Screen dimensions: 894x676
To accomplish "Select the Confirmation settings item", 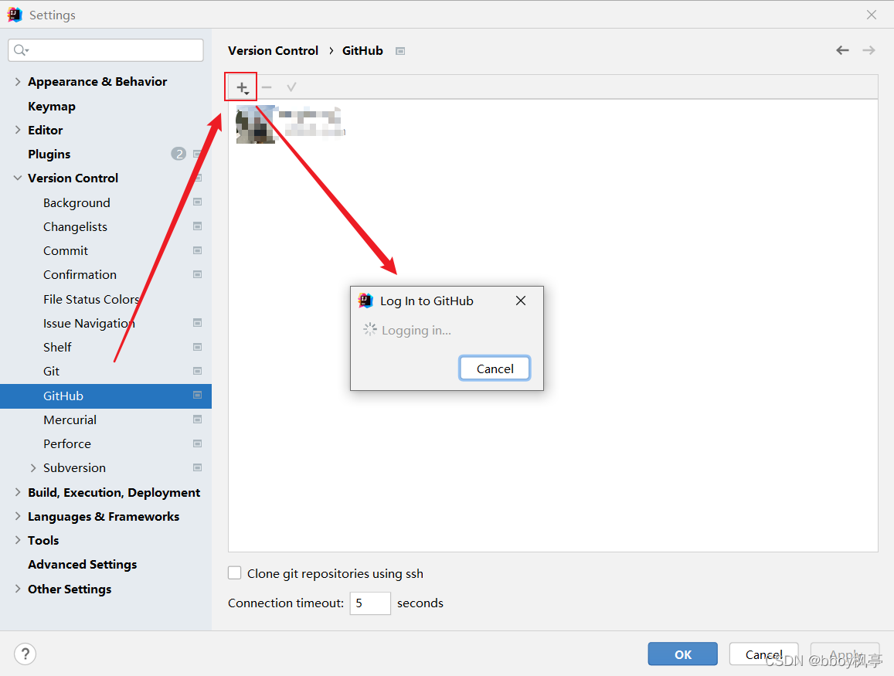I will (80, 275).
